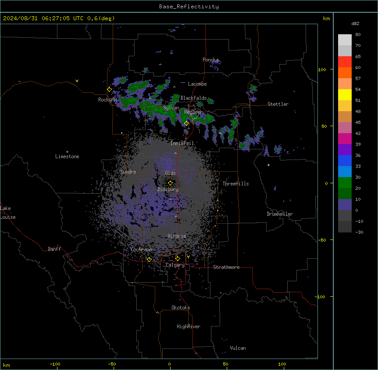Screen dimensions: 378x370
Task: Click the HighRiver label
Action: coord(189,326)
